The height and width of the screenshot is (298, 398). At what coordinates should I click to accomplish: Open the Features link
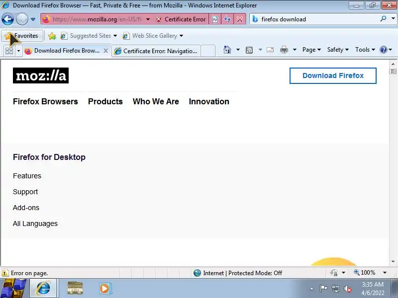coord(27,176)
